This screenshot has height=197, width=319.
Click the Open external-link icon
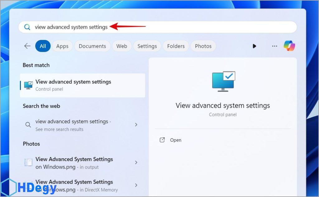coord(162,140)
